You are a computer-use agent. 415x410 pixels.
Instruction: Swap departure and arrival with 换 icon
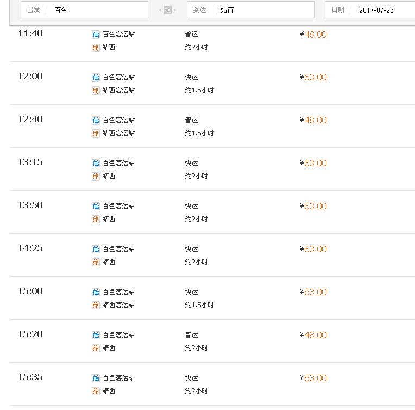click(167, 10)
